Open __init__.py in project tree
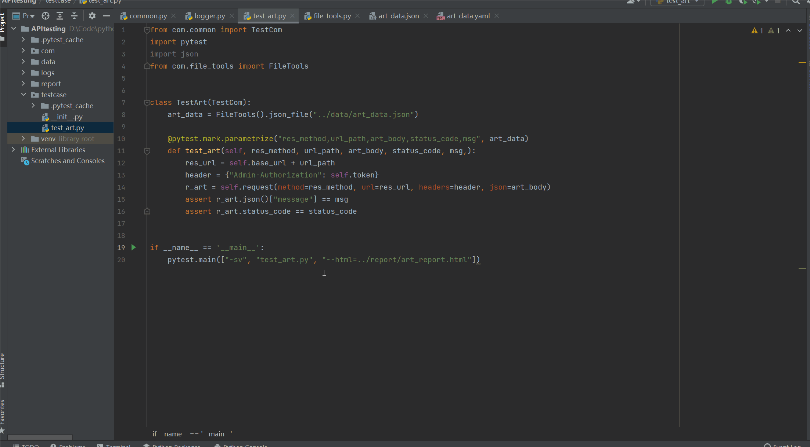The width and height of the screenshot is (810, 447). coord(67,117)
